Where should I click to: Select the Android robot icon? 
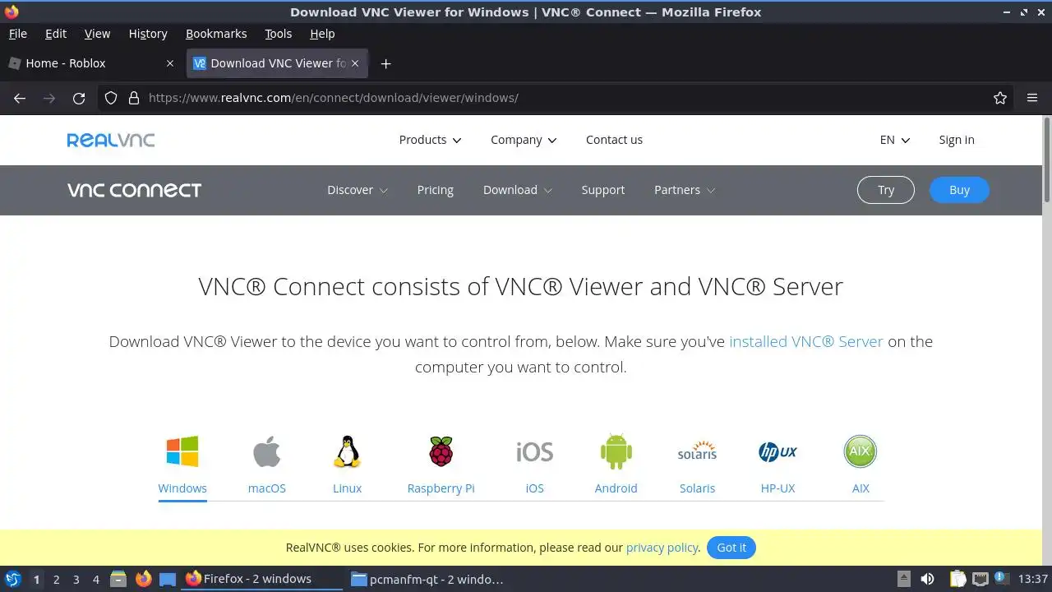[616, 451]
